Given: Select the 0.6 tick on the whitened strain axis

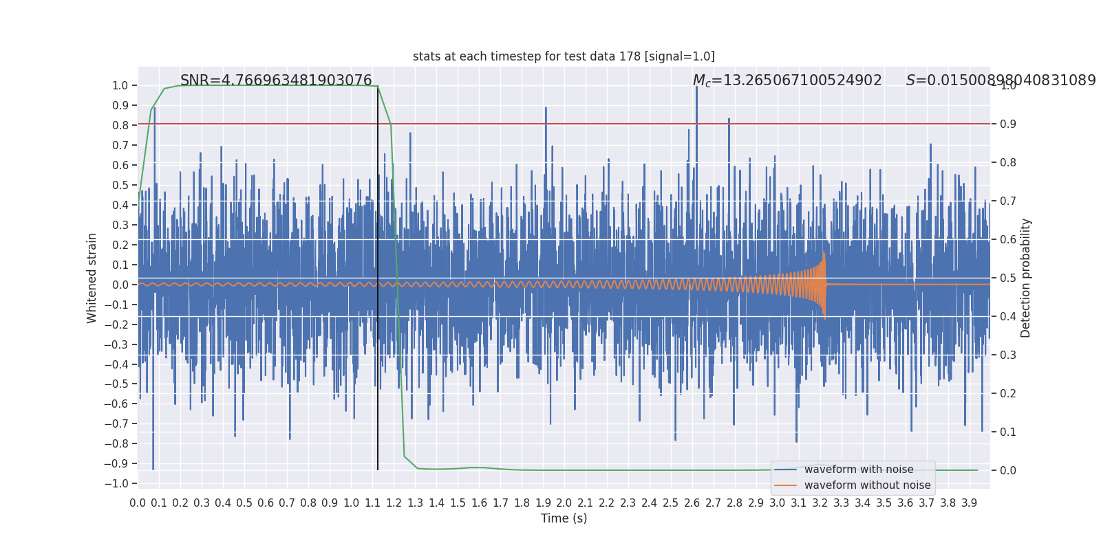Looking at the screenshot, I should [120, 166].
